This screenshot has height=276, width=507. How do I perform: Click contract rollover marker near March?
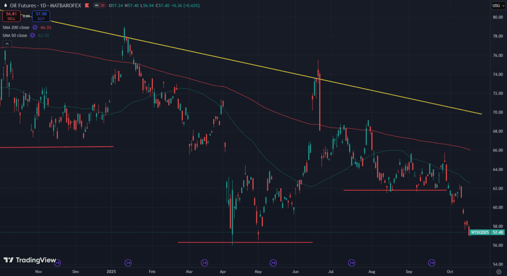pos(204,262)
